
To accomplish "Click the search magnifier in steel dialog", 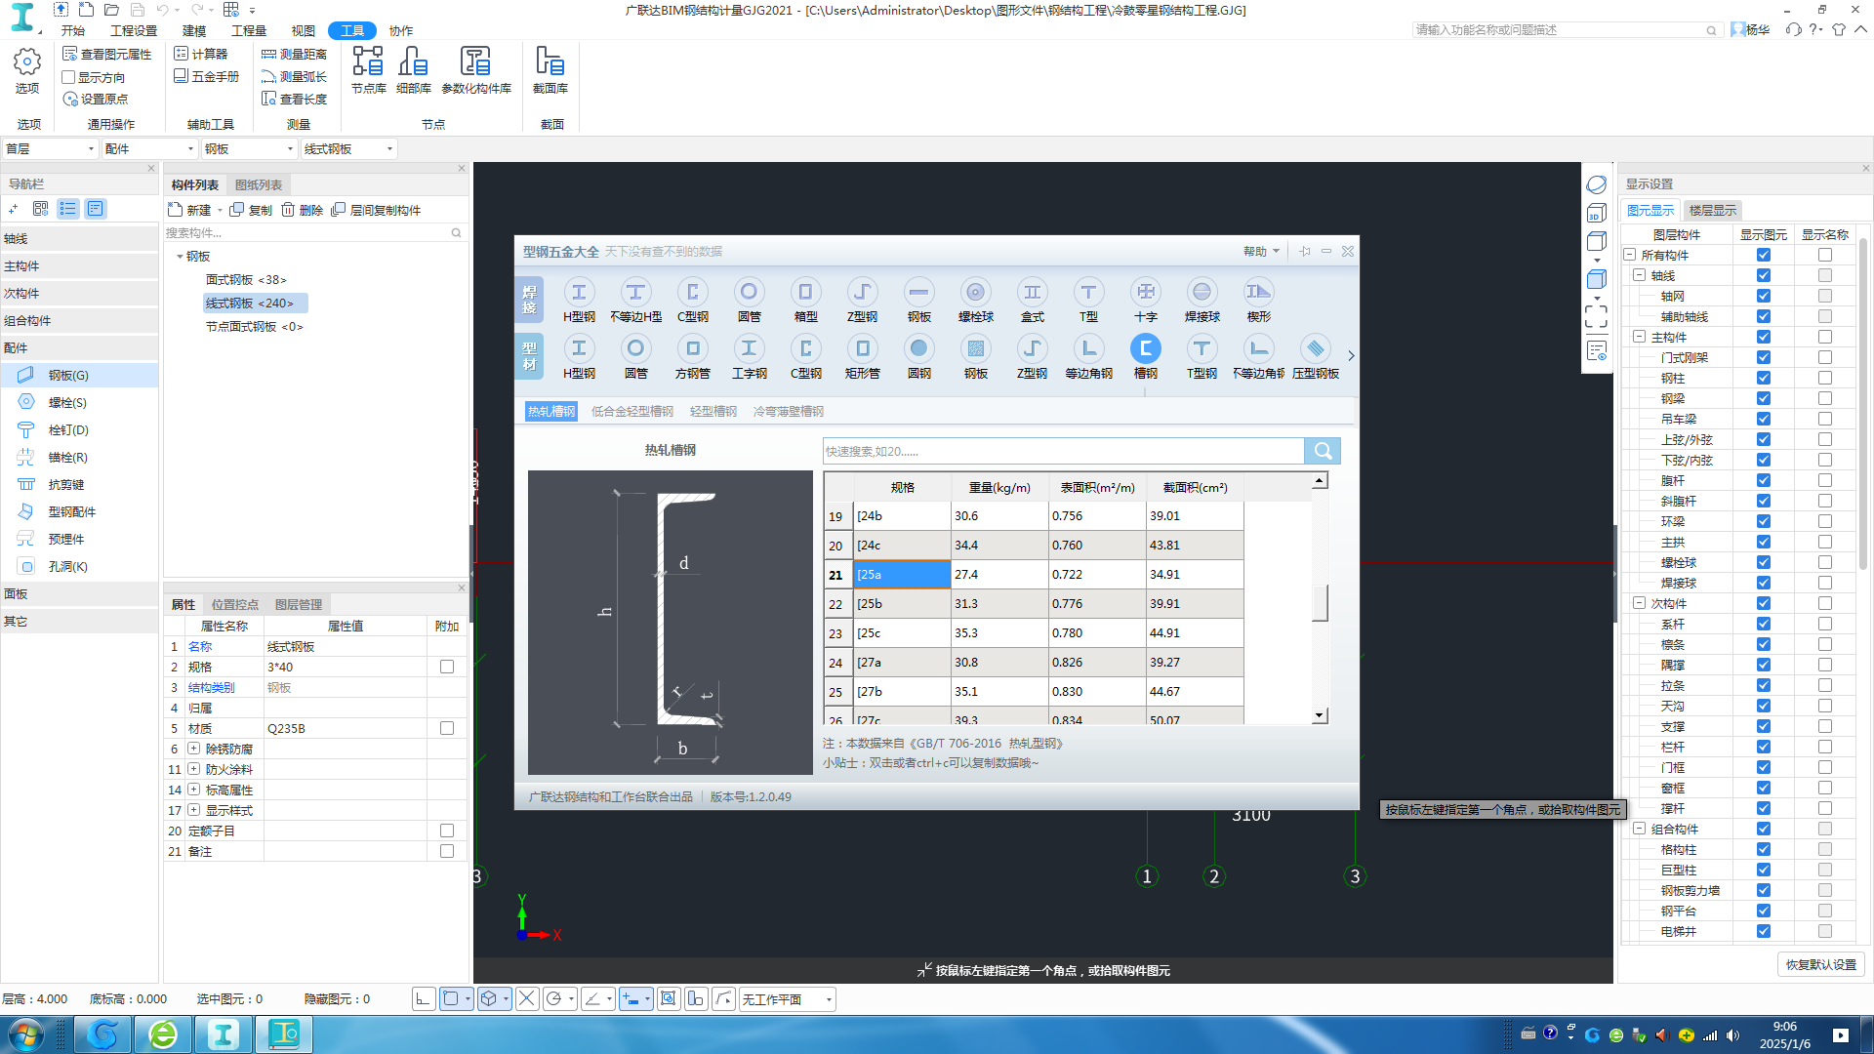I will [1323, 451].
